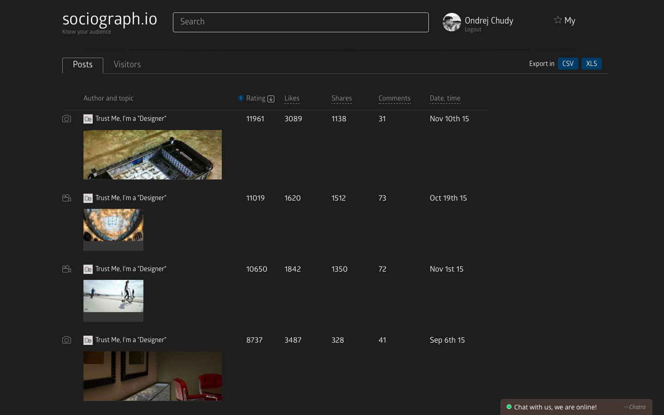Click the shares value 328
The image size is (664, 415).
[338, 340]
